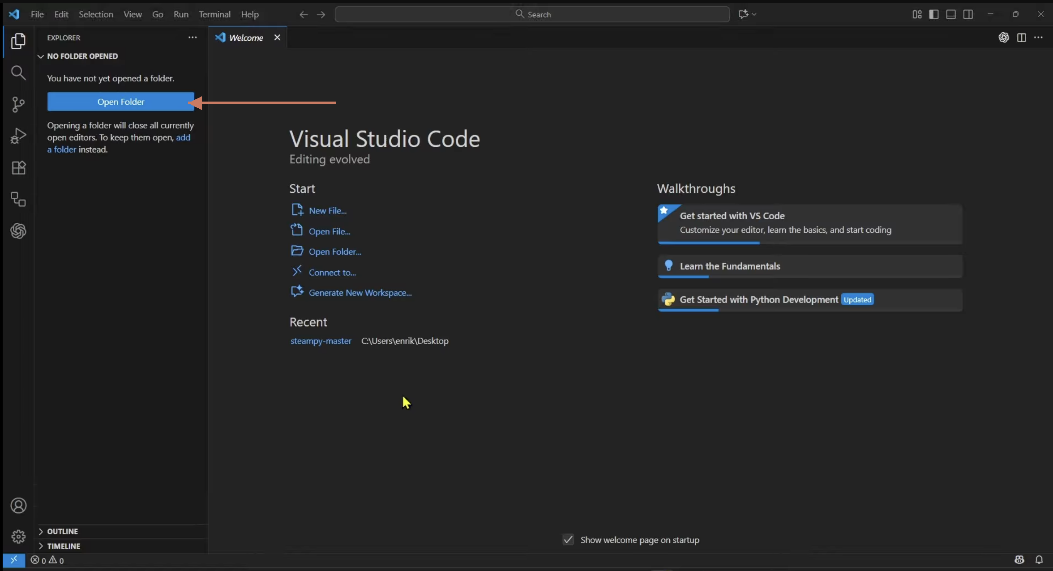Image resolution: width=1053 pixels, height=571 pixels.
Task: Open the Run menu
Action: click(181, 14)
